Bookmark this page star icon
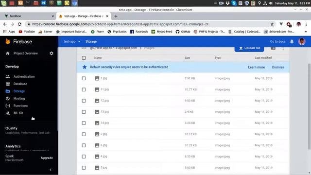The height and width of the screenshot is (175, 311). (x=272, y=24)
